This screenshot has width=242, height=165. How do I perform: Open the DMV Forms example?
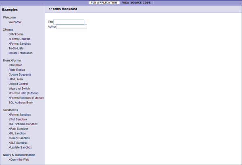(x=16, y=34)
